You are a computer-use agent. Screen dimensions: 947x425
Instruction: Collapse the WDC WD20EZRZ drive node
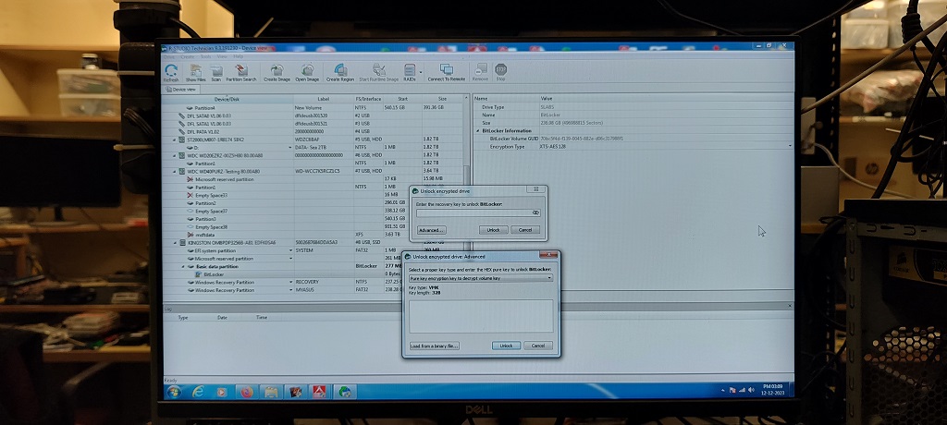(175, 155)
